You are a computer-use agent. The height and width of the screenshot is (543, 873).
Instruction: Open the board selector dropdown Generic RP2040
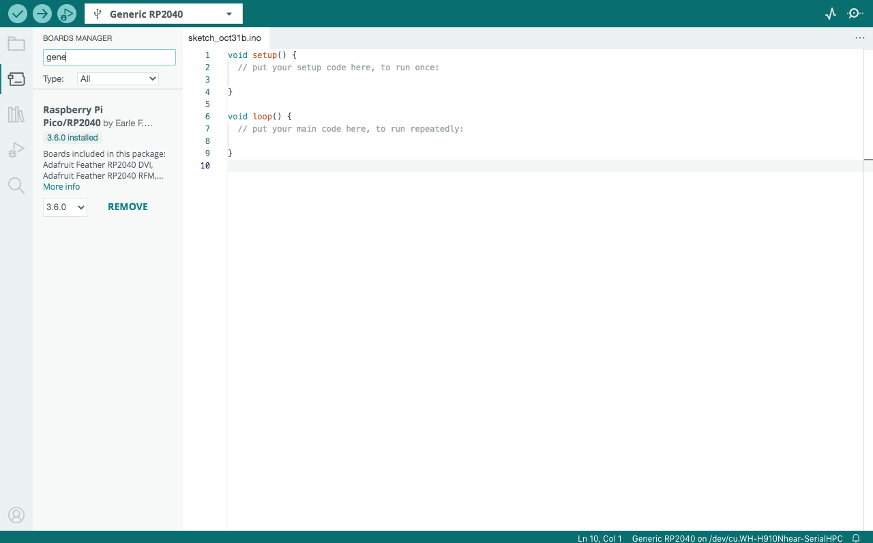click(x=164, y=14)
